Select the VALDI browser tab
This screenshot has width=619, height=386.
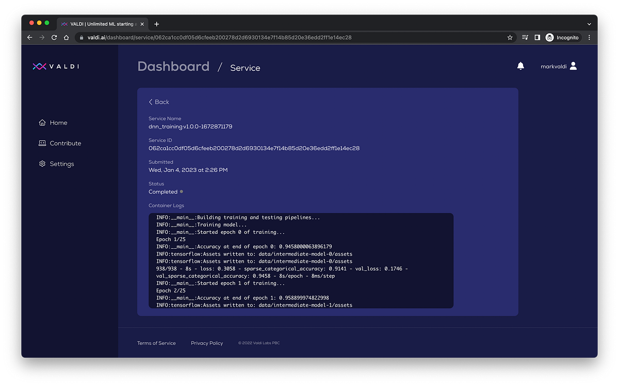pyautogui.click(x=101, y=24)
